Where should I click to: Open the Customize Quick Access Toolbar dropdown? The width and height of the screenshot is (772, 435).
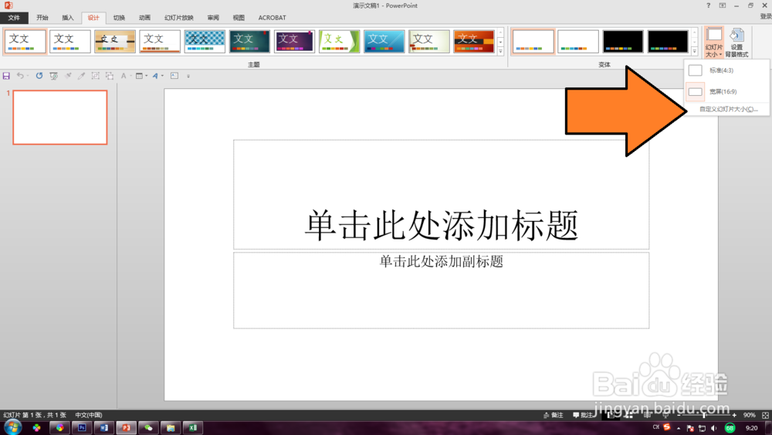coord(188,76)
